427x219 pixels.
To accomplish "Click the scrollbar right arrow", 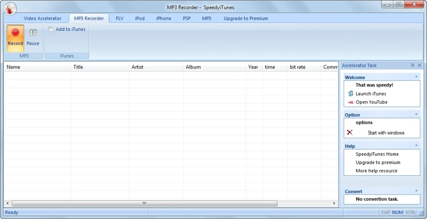I will tap(334, 203).
